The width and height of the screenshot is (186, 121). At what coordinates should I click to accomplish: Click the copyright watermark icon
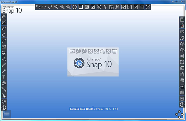99,7
